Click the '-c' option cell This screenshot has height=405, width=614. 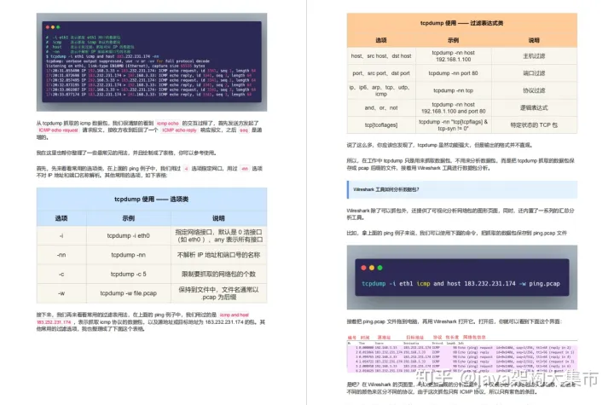pyautogui.click(x=61, y=275)
